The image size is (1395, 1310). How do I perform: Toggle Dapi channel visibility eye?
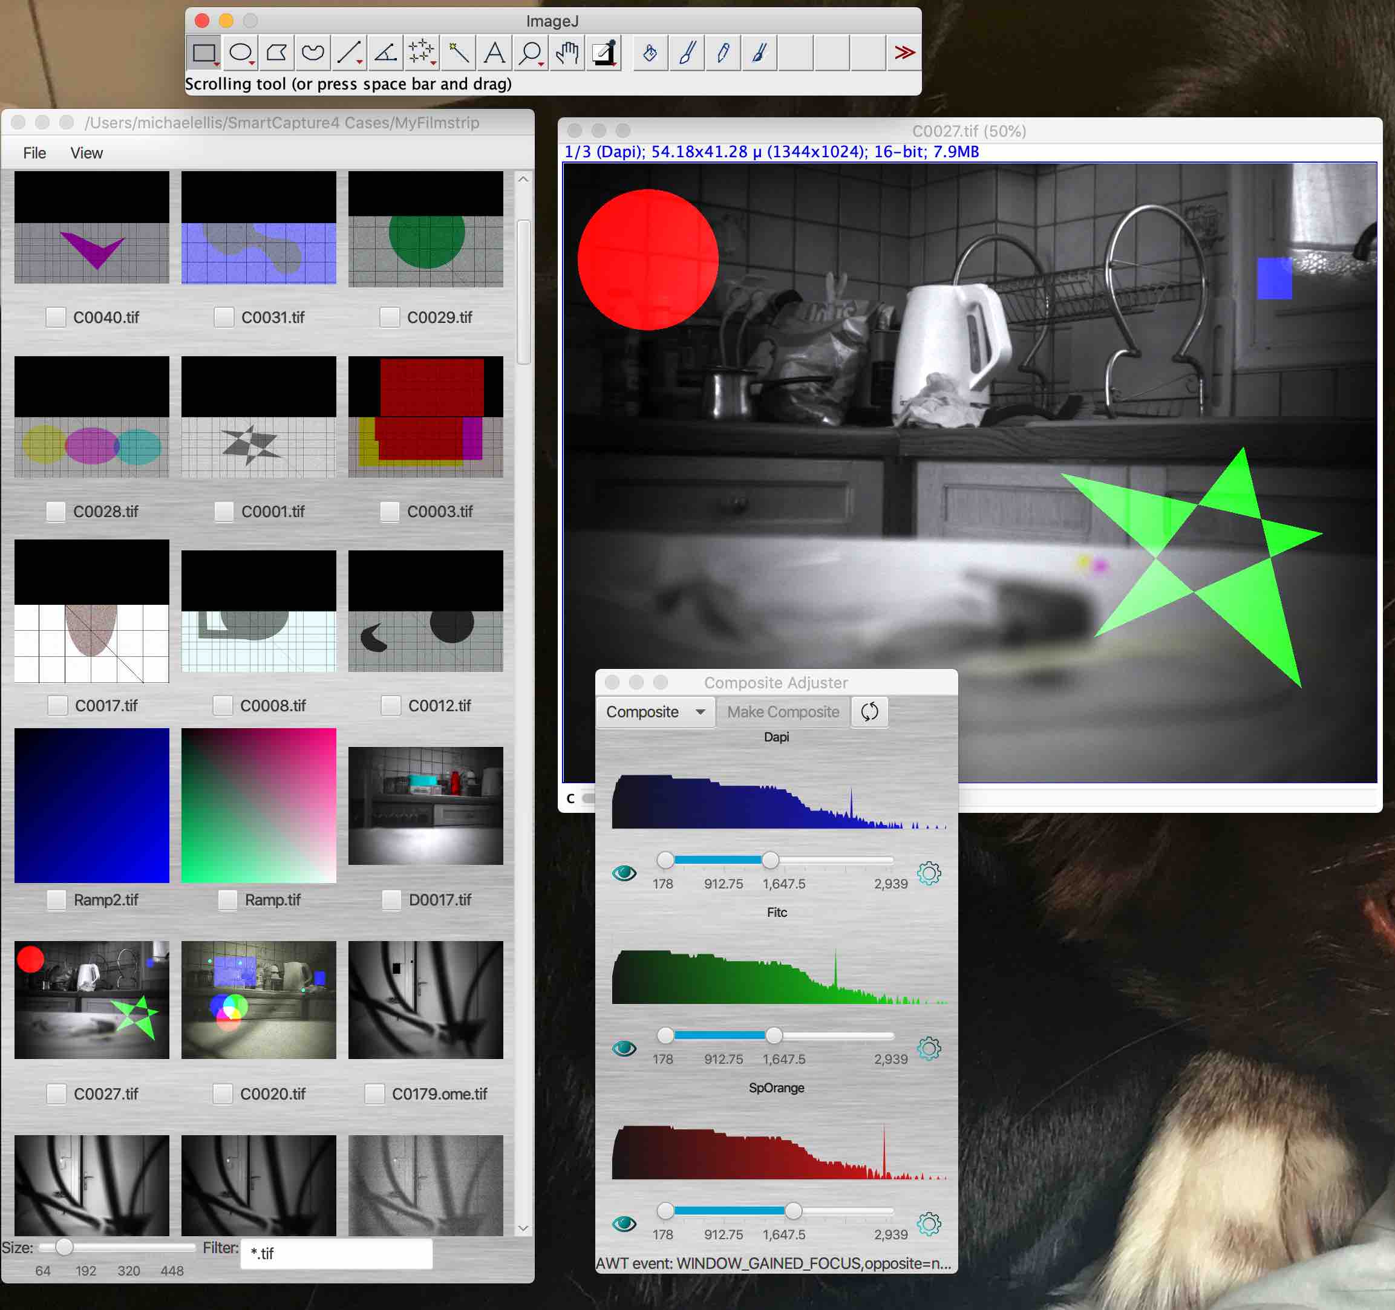624,873
